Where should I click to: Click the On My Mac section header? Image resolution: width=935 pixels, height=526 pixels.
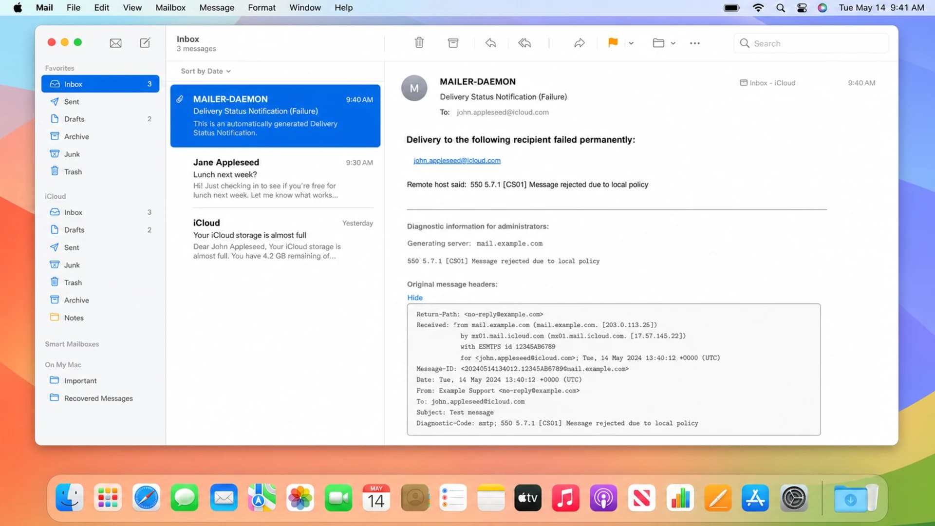[x=63, y=365]
